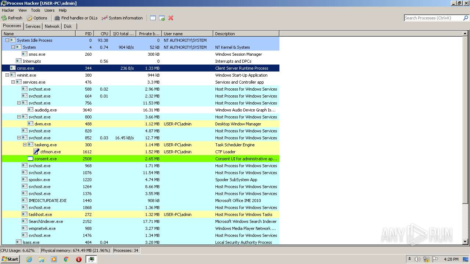Click the dwm.exe process icon
This screenshot has height=264, width=470.
(x=30, y=124)
